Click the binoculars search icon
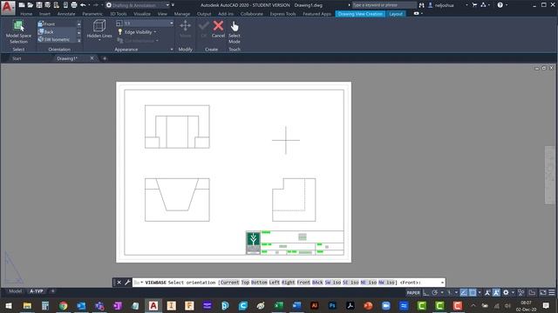 click(421, 5)
